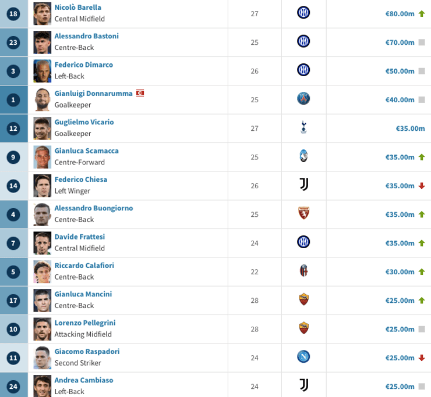Click the green up arrow beside Barella's value
This screenshot has height=397, width=431.
coord(422,13)
